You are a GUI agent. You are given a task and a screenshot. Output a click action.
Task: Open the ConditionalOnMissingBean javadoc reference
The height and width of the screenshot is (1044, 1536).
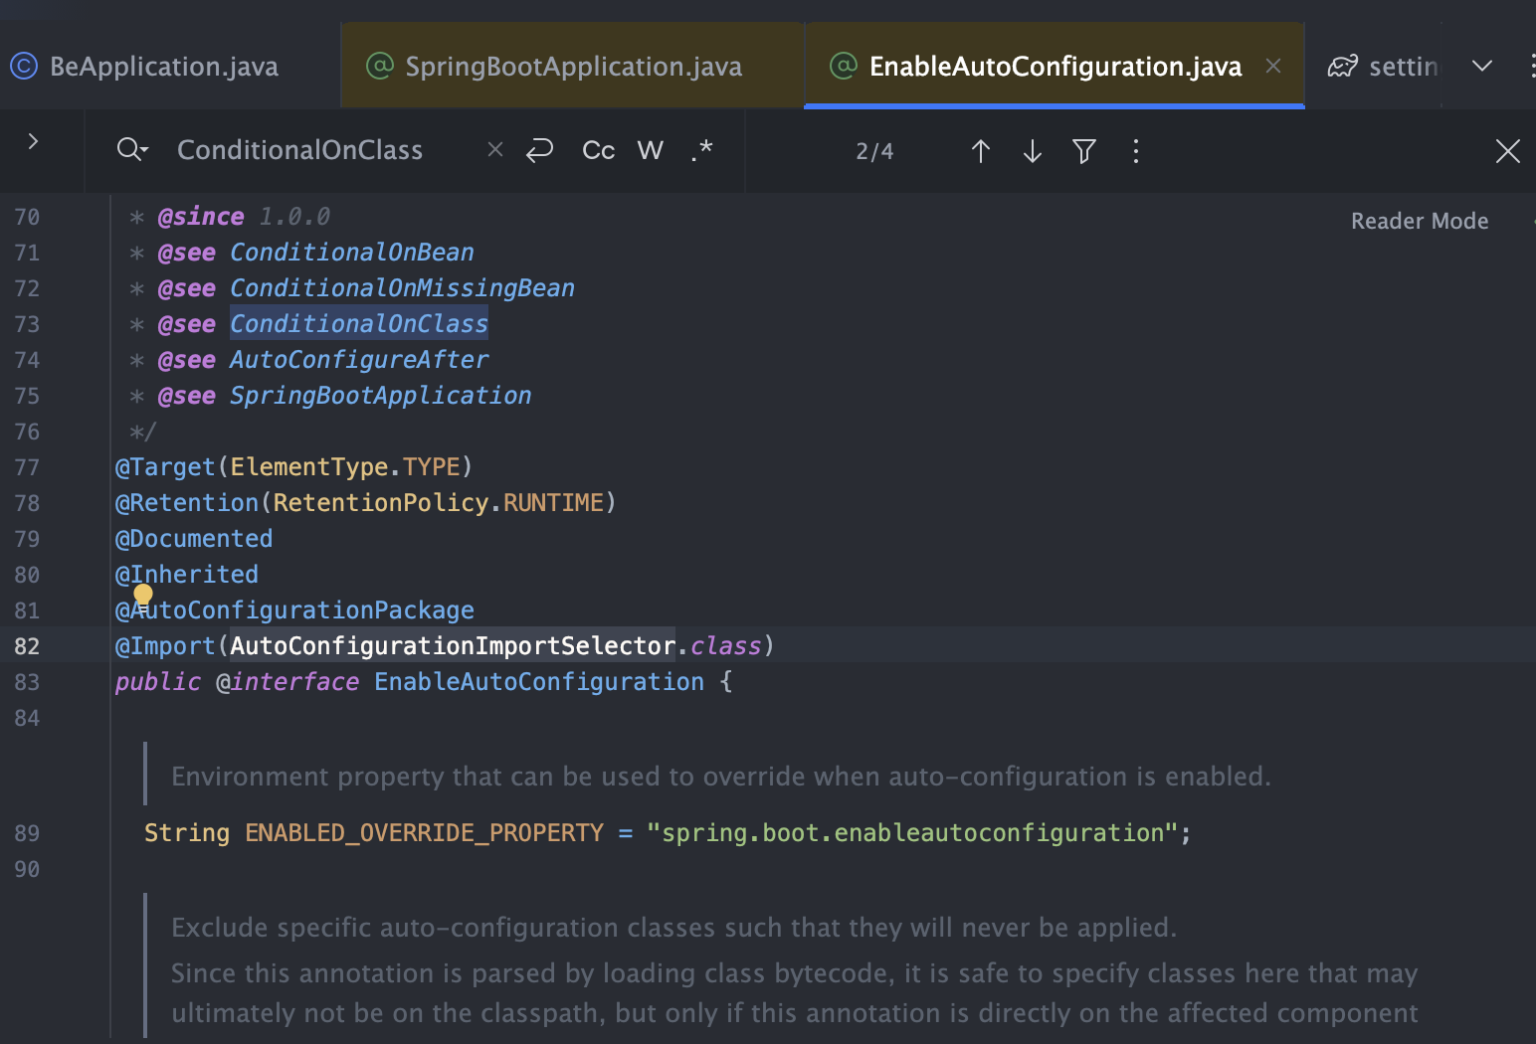402,288
